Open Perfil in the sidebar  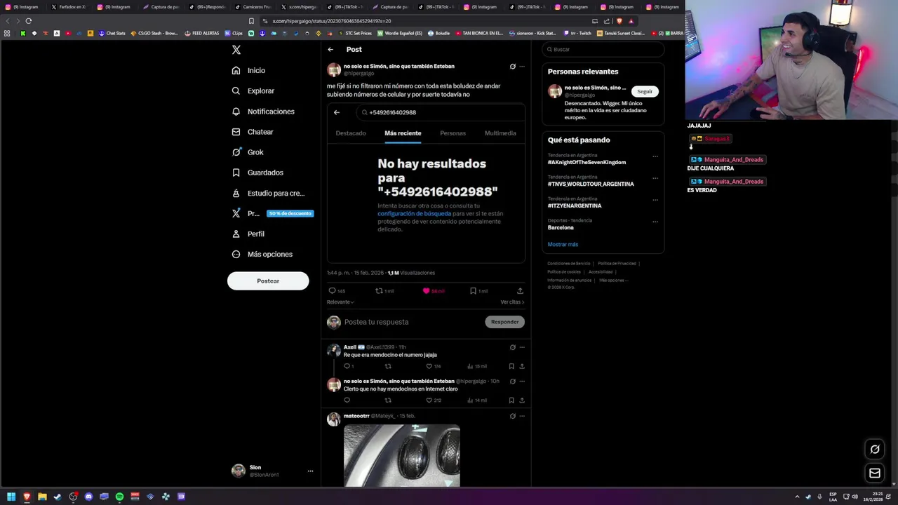(248, 234)
